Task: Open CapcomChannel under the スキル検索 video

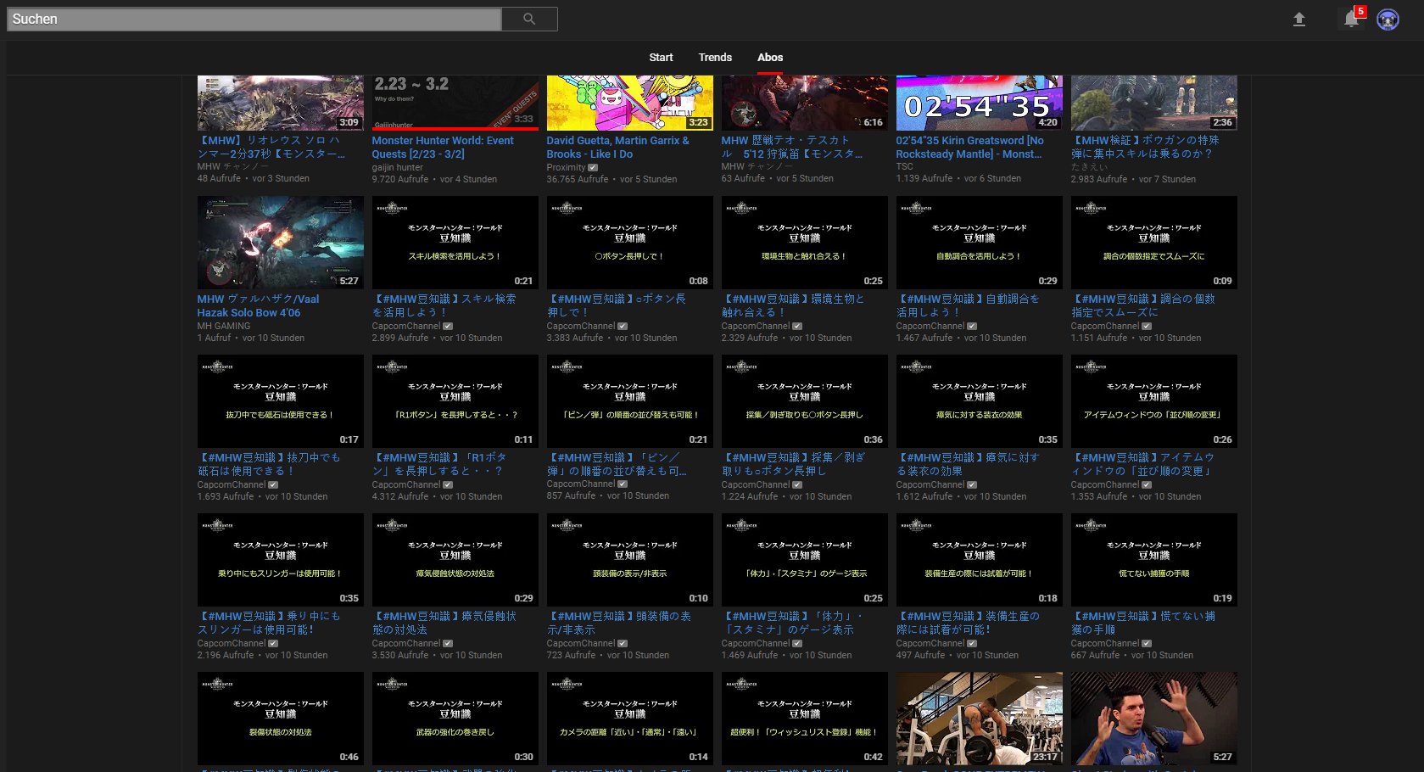Action: (406, 326)
